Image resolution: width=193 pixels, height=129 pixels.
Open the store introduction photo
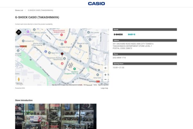[56, 116]
